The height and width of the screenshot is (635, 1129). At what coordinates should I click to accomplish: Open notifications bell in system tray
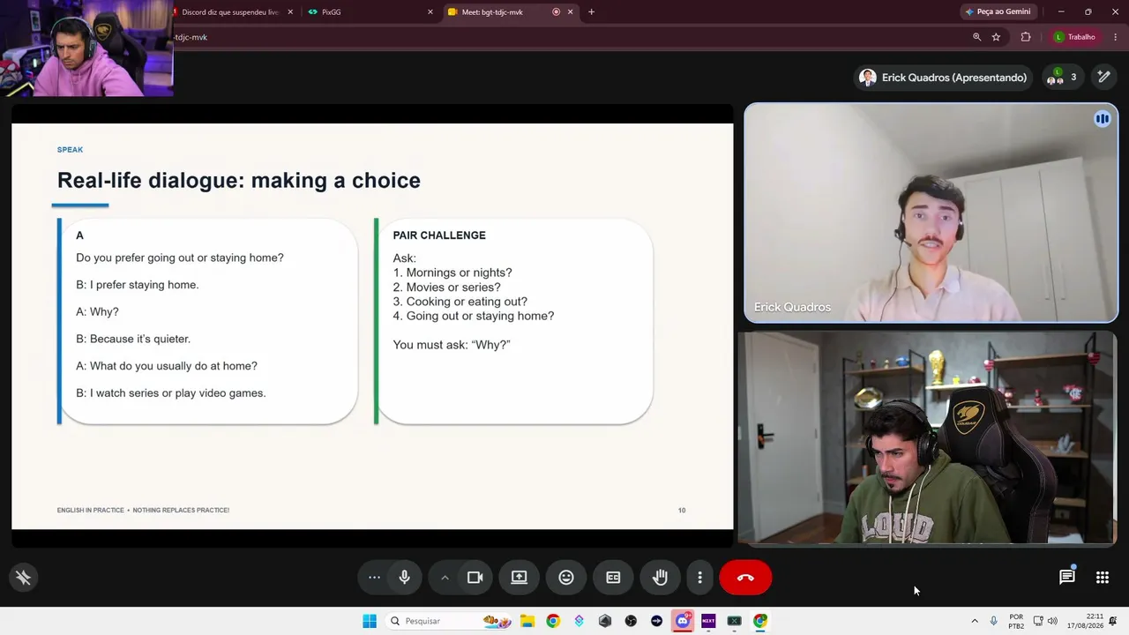(1113, 621)
